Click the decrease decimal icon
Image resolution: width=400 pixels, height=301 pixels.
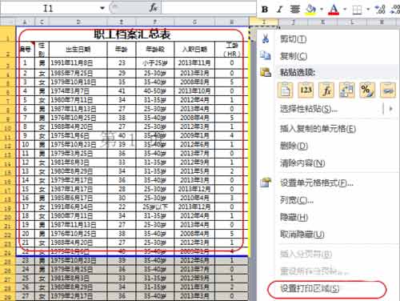click(395, 10)
